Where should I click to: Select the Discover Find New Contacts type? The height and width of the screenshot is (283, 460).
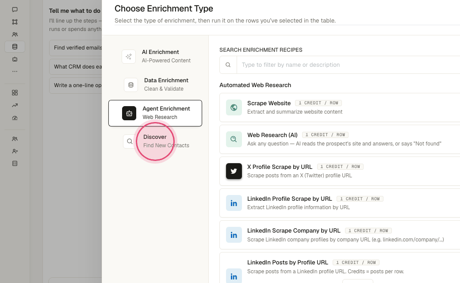[155, 141]
